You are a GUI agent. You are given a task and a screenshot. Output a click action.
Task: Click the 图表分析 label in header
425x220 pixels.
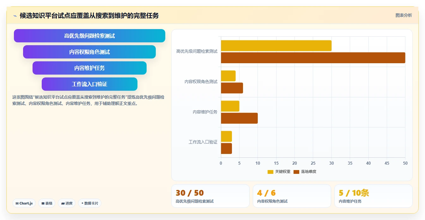click(404, 15)
